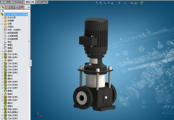This screenshot has width=174, height=120.
Task: Expand the 旋转3 revolve feature
Action: click(2, 94)
